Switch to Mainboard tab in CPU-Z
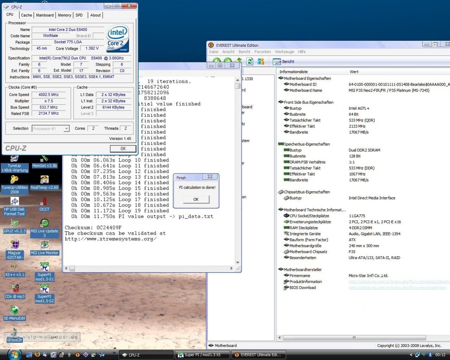This screenshot has width=450, height=360. point(45,15)
